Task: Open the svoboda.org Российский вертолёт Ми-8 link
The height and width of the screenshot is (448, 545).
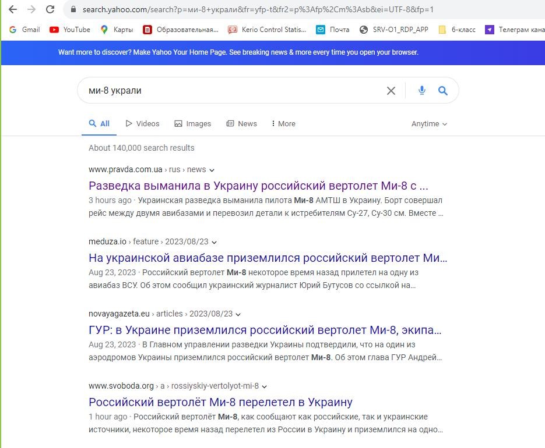Action: 220,402
